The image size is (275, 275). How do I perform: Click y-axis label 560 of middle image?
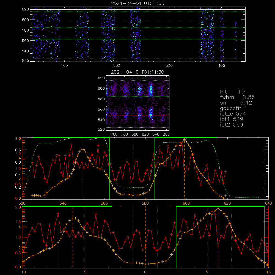coord(101,109)
